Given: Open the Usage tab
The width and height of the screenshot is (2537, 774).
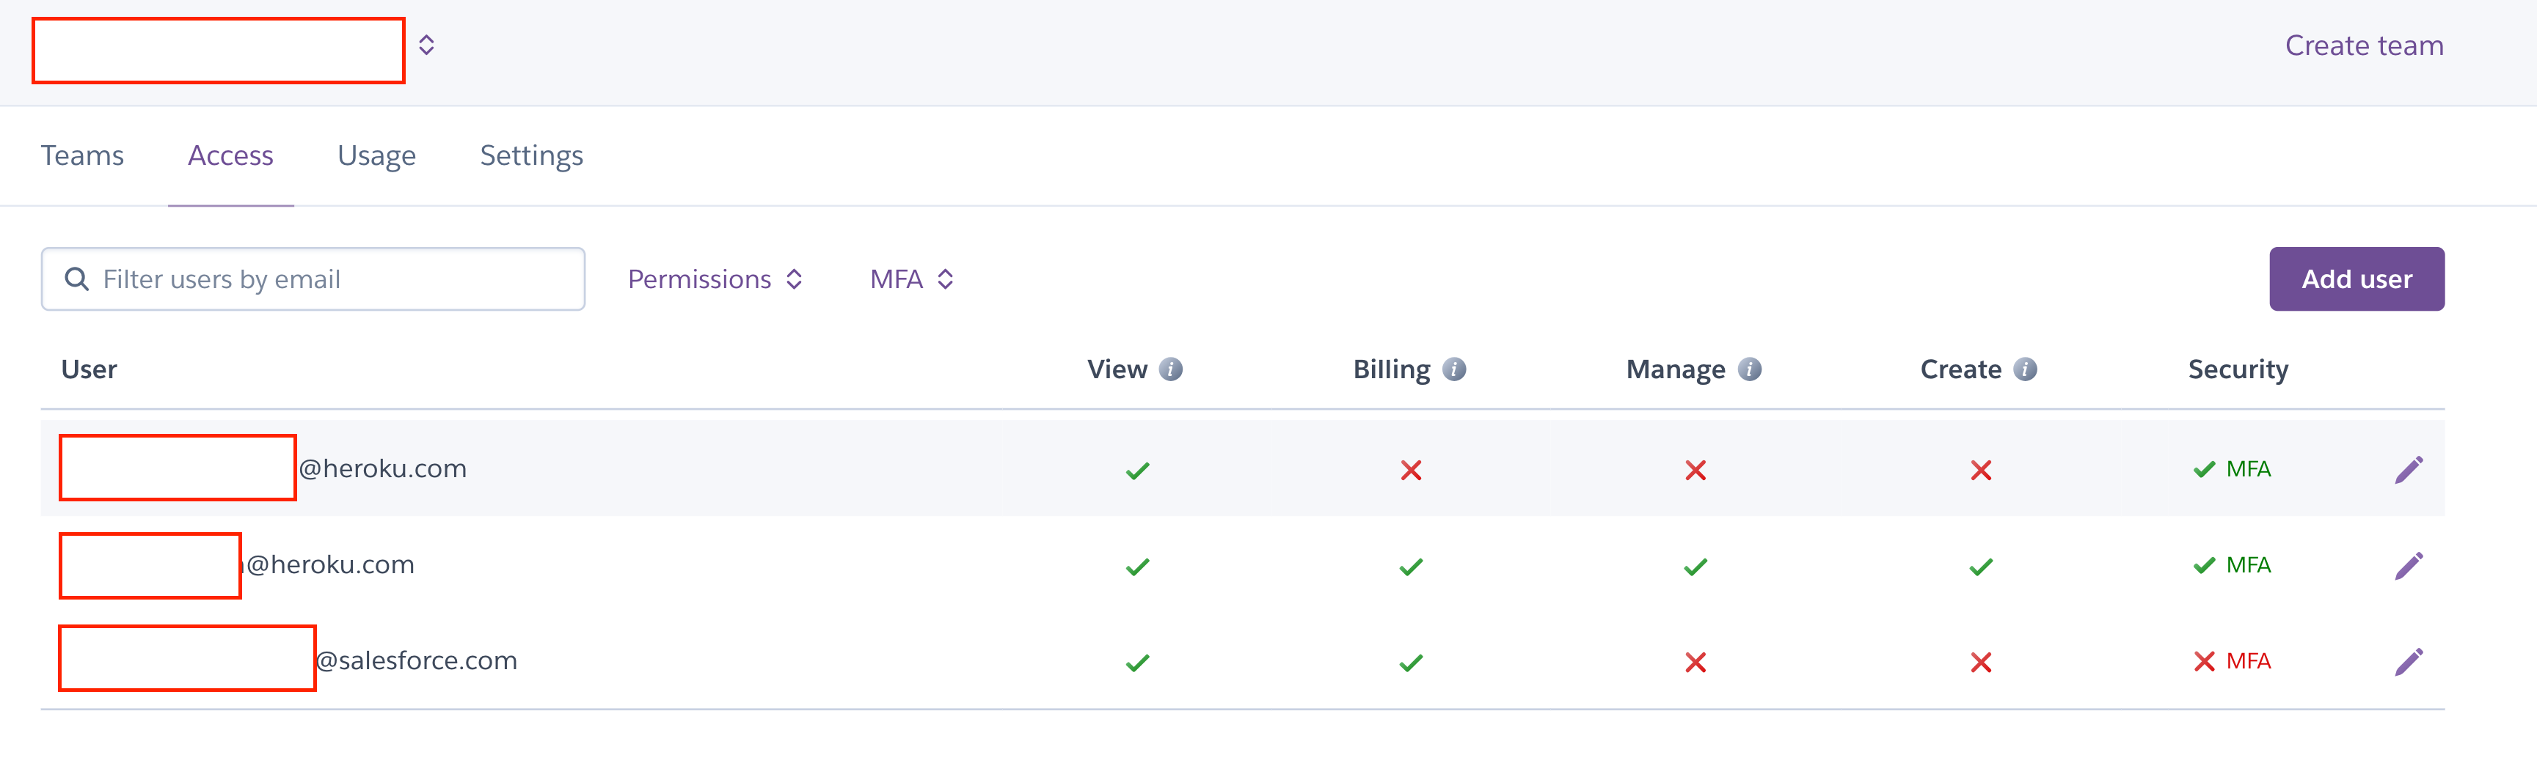Looking at the screenshot, I should (376, 155).
